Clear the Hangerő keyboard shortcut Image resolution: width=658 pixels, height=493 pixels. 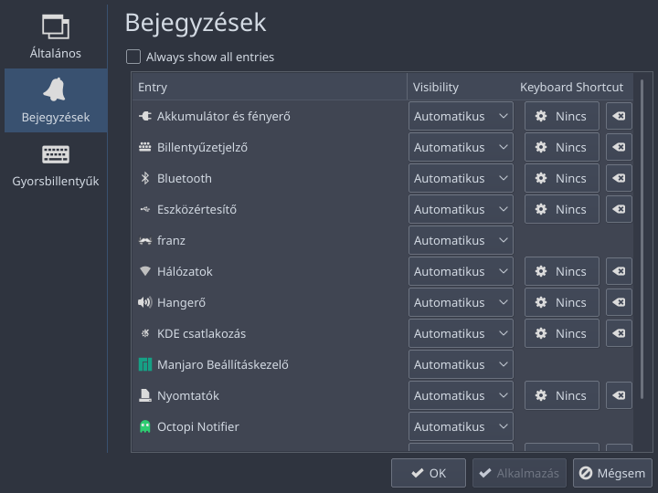619,302
